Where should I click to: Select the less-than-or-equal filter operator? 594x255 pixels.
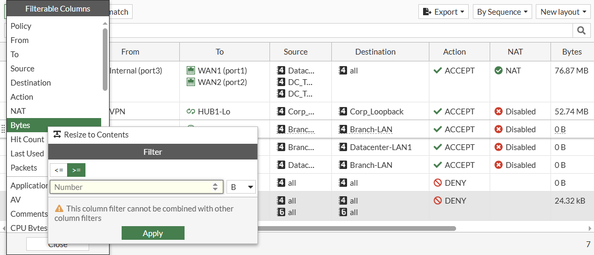click(x=59, y=170)
